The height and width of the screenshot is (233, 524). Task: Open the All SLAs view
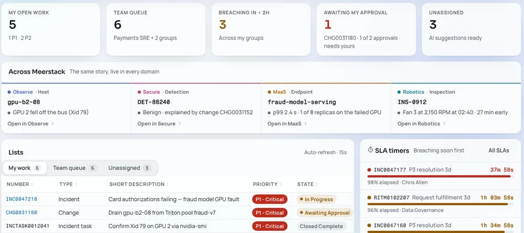click(x=498, y=150)
